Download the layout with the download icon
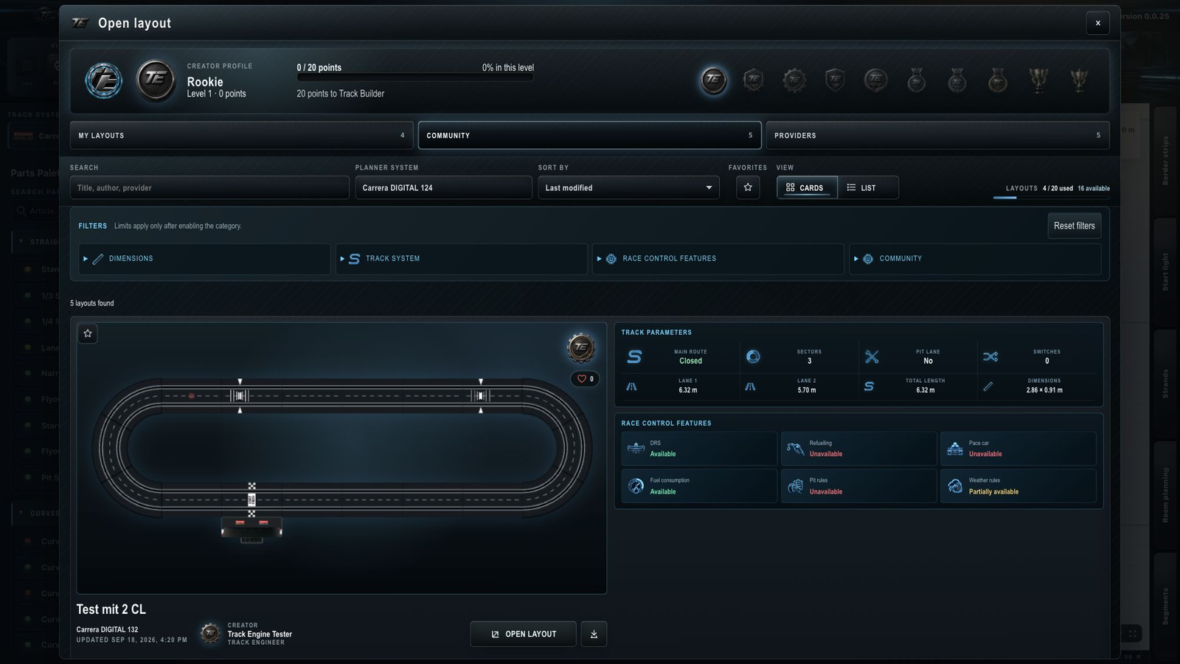This screenshot has width=1180, height=664. (594, 634)
